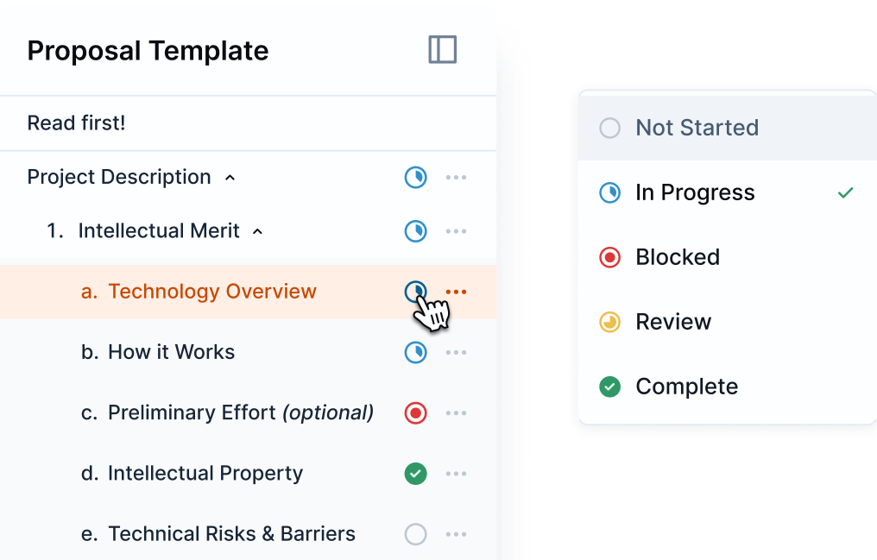Click the checkmark next to In Progress
The width and height of the screenshot is (877, 560).
click(844, 192)
